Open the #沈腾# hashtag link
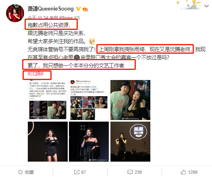 [35, 74]
